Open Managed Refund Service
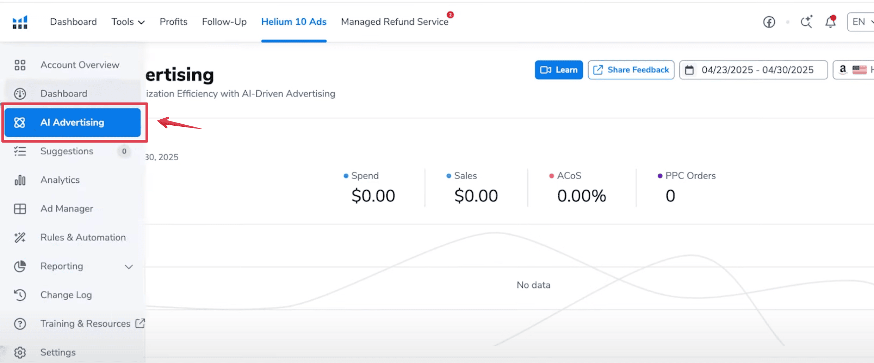Viewport: 874px width, 363px height. click(395, 22)
